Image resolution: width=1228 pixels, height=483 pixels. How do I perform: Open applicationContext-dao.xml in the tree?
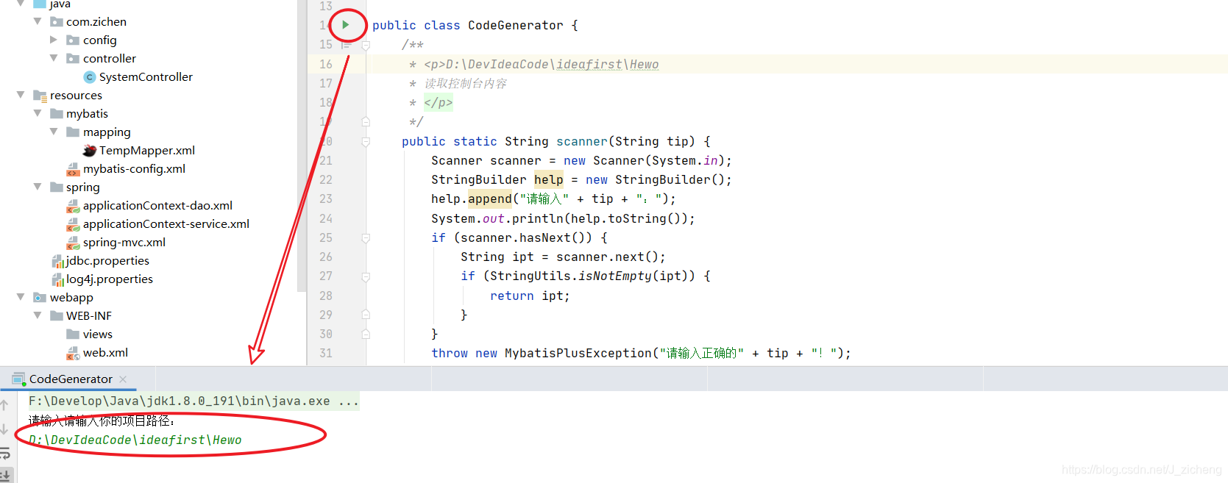157,206
